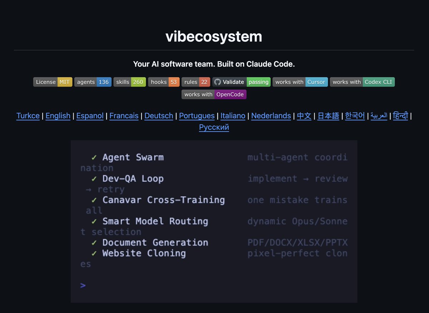Click the License MIT badge
This screenshot has height=313, width=429.
53,82
